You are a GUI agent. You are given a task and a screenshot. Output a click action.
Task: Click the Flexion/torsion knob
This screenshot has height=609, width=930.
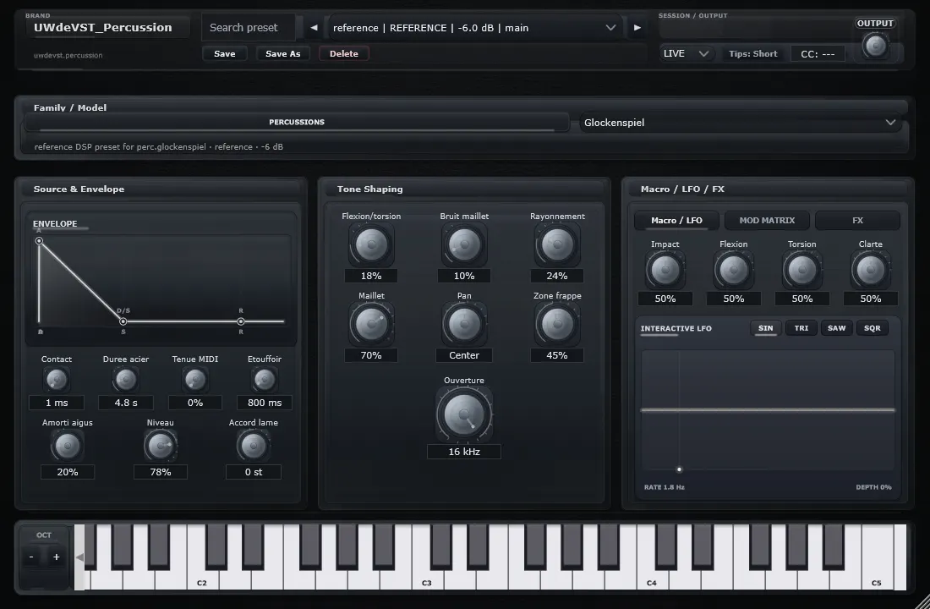point(371,244)
